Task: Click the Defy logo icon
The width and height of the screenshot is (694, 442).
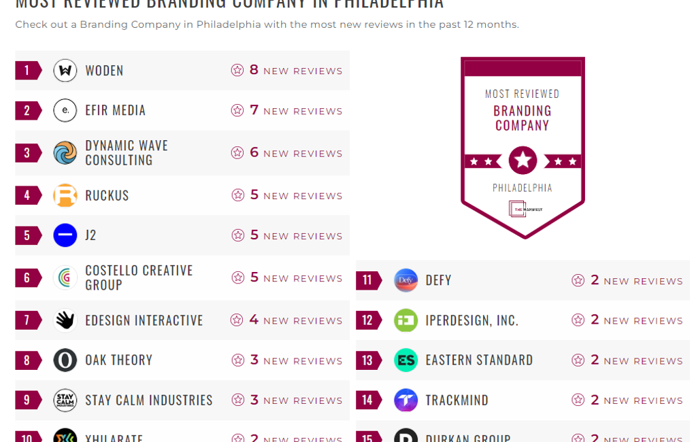Action: [406, 280]
